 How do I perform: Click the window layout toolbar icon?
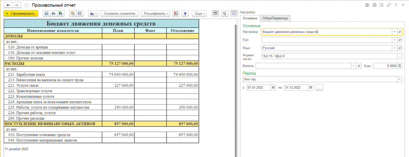coord(215,13)
